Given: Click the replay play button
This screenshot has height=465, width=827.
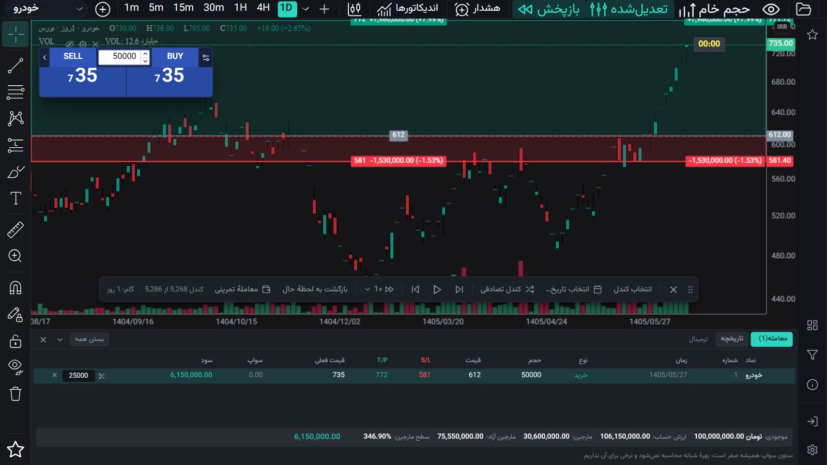Looking at the screenshot, I should tap(437, 289).
